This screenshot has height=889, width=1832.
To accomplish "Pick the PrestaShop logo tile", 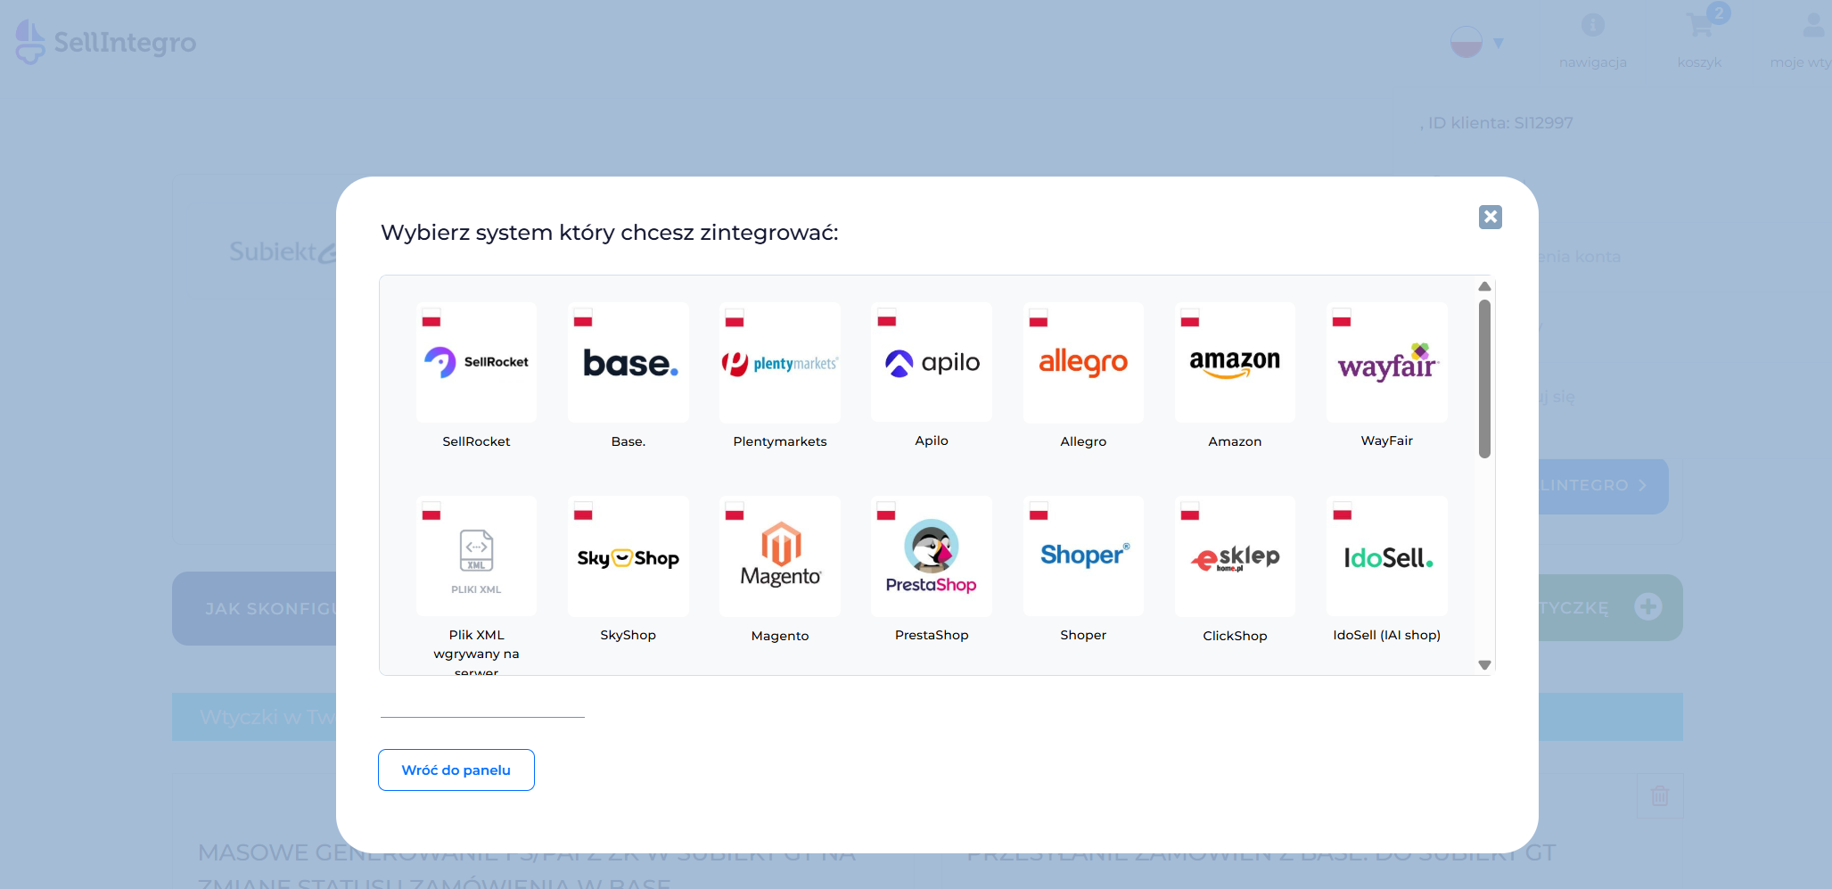I will click(x=932, y=556).
